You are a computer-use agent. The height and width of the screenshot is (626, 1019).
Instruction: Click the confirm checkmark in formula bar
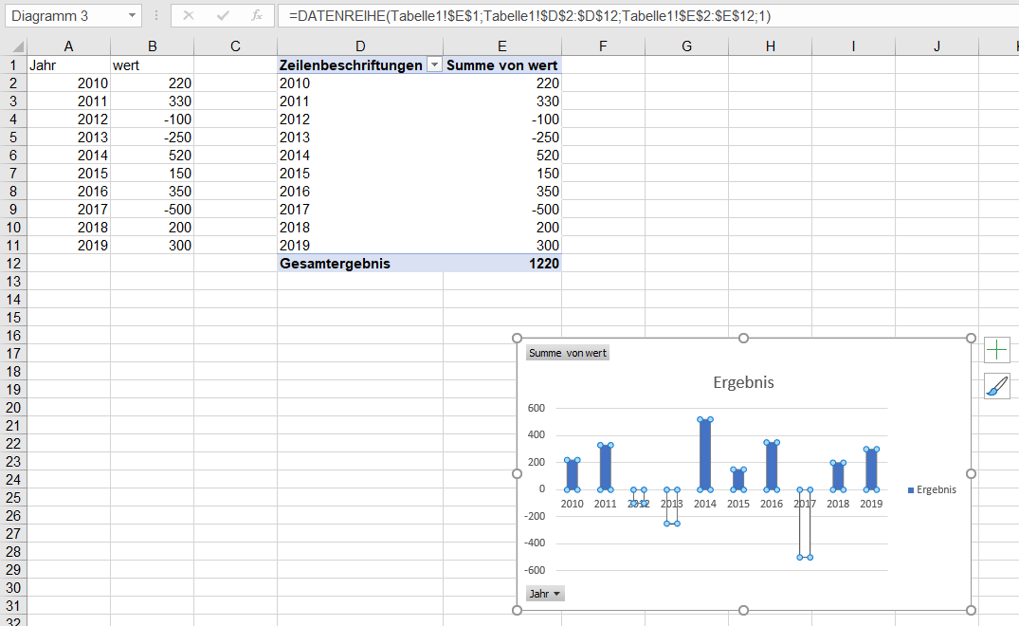223,15
